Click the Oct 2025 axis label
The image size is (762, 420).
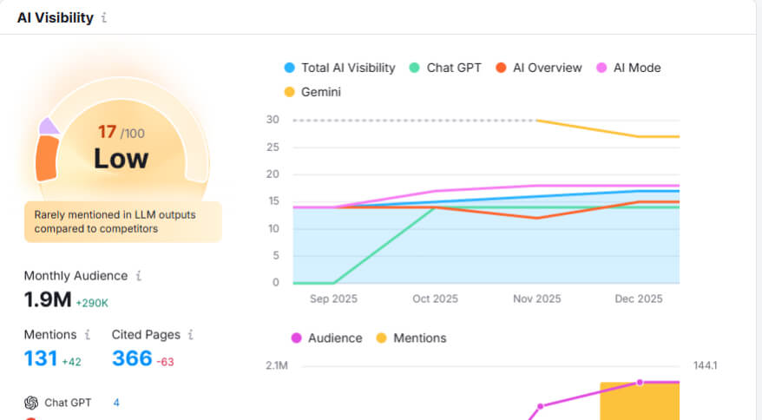(435, 299)
